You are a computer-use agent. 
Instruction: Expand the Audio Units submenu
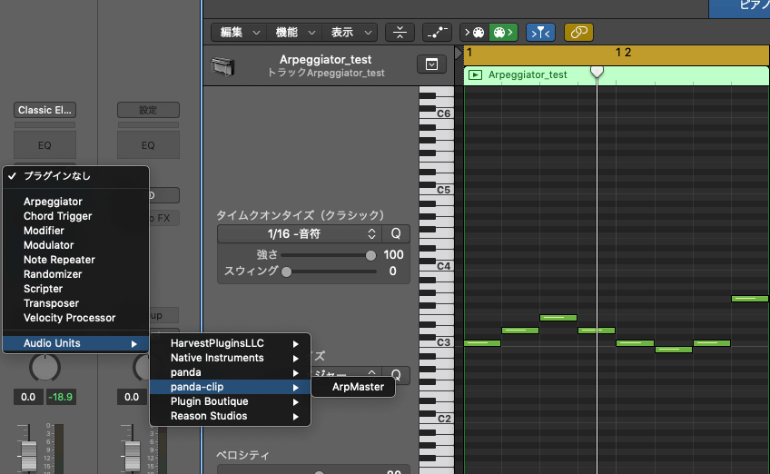(75, 343)
